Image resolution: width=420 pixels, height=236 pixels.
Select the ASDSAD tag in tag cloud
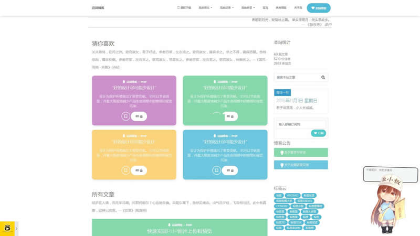[292, 195]
